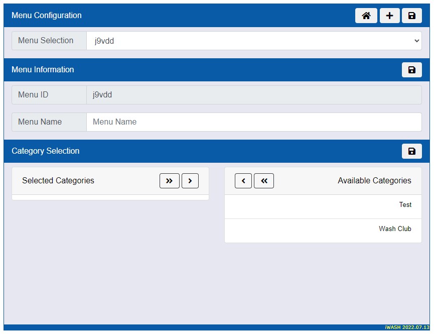Save Category Selection using its disk icon
434x334 pixels.
pos(411,151)
